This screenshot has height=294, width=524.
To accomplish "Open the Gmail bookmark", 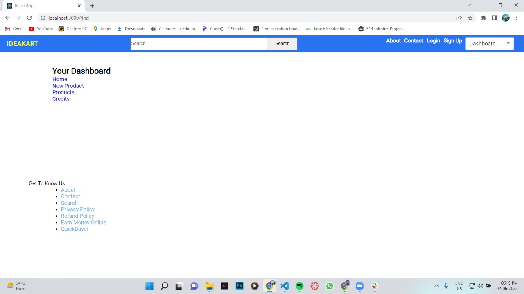I will pyautogui.click(x=14, y=29).
